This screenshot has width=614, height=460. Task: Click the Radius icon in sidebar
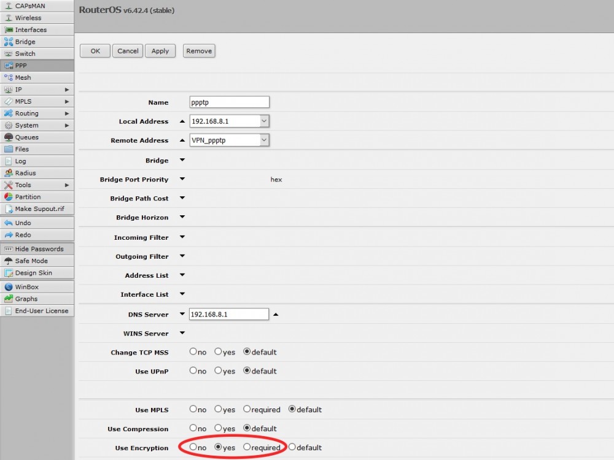click(9, 173)
